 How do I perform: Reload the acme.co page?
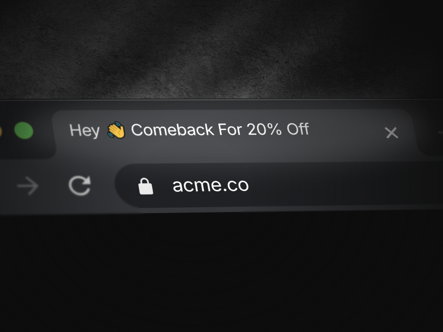tap(80, 186)
